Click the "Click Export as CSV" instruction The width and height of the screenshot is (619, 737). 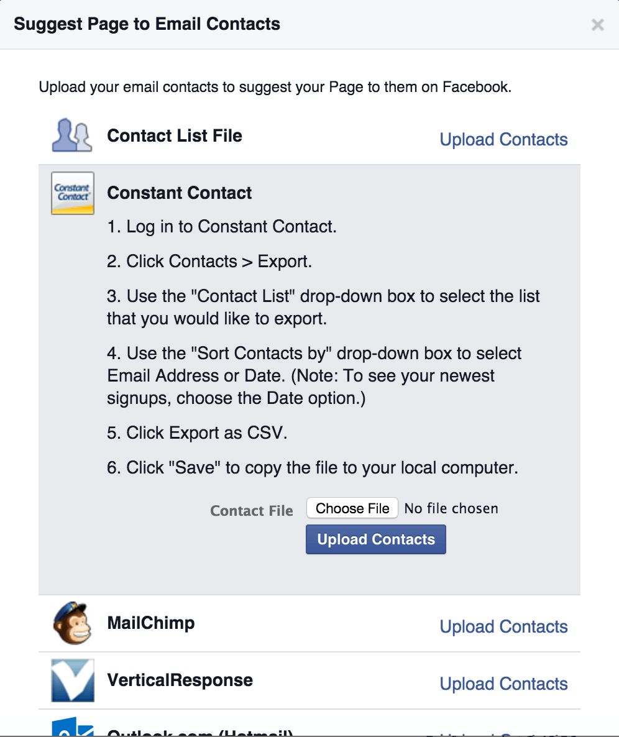point(197,433)
